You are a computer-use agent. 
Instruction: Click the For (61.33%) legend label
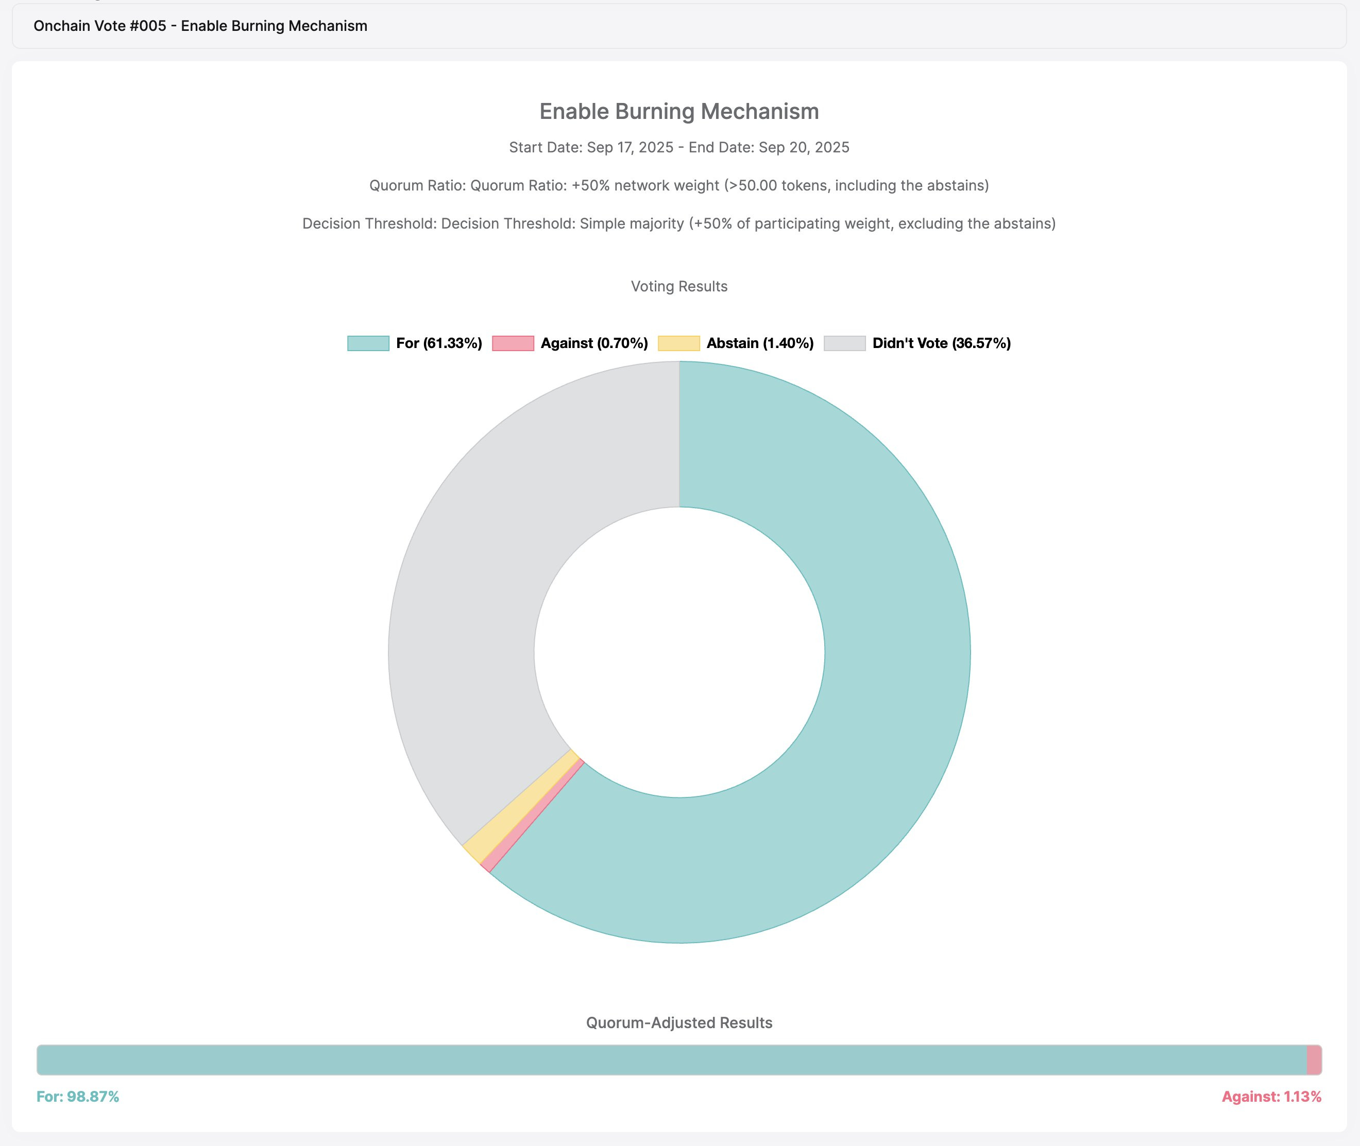439,343
